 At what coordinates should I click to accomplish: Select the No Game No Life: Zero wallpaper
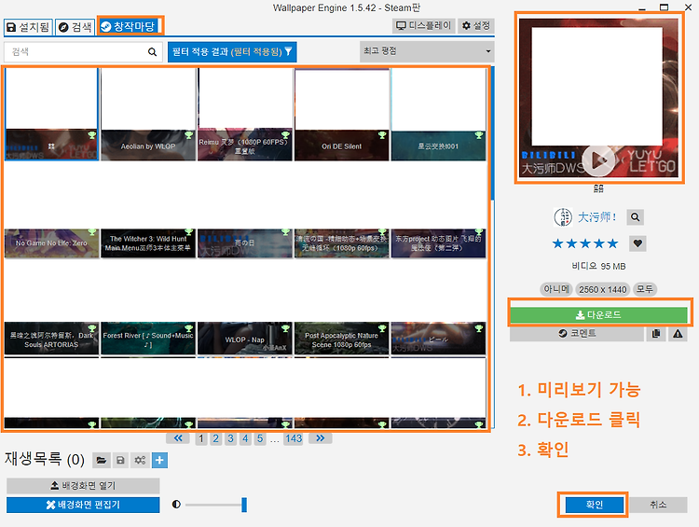(x=51, y=211)
